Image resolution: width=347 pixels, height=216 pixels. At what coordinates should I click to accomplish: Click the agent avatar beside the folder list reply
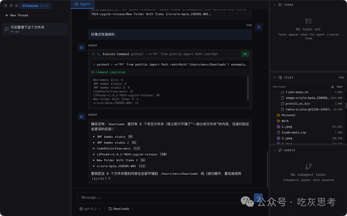[x=81, y=116]
